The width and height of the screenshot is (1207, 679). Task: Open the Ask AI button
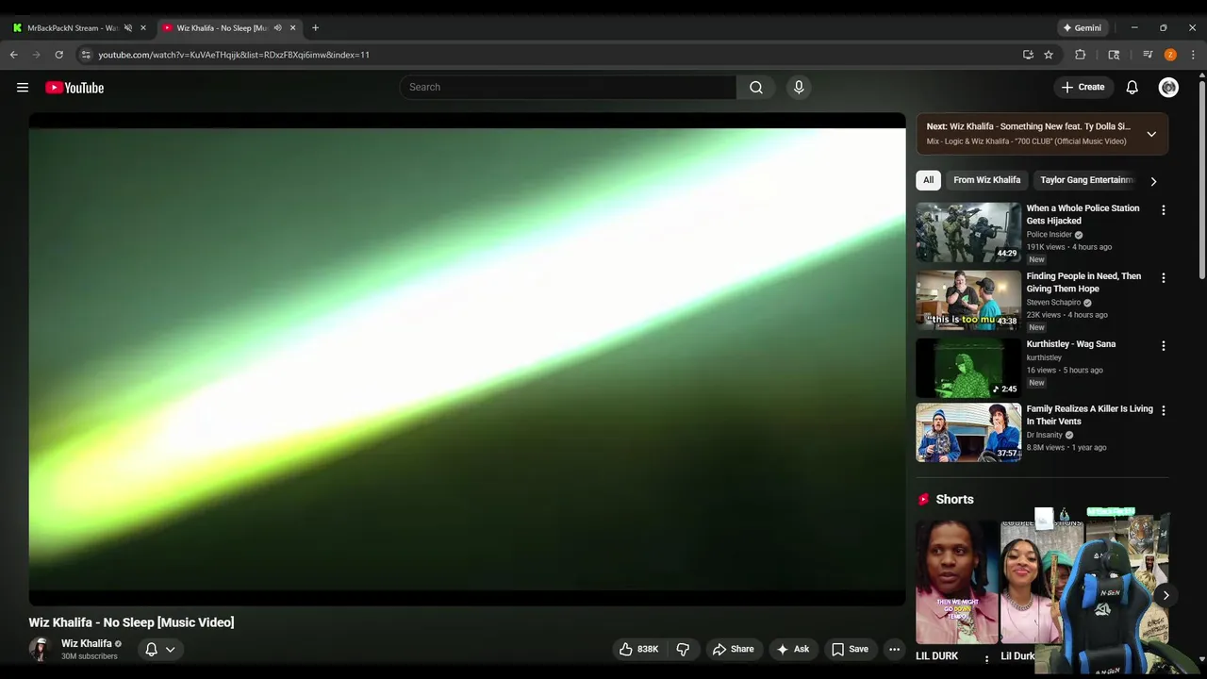pos(792,649)
